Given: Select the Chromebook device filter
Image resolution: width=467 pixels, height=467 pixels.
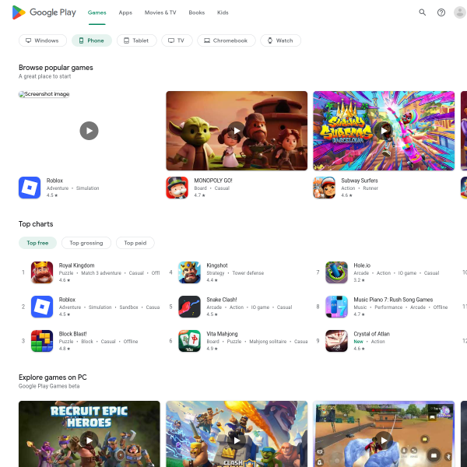Looking at the screenshot, I should (x=226, y=40).
